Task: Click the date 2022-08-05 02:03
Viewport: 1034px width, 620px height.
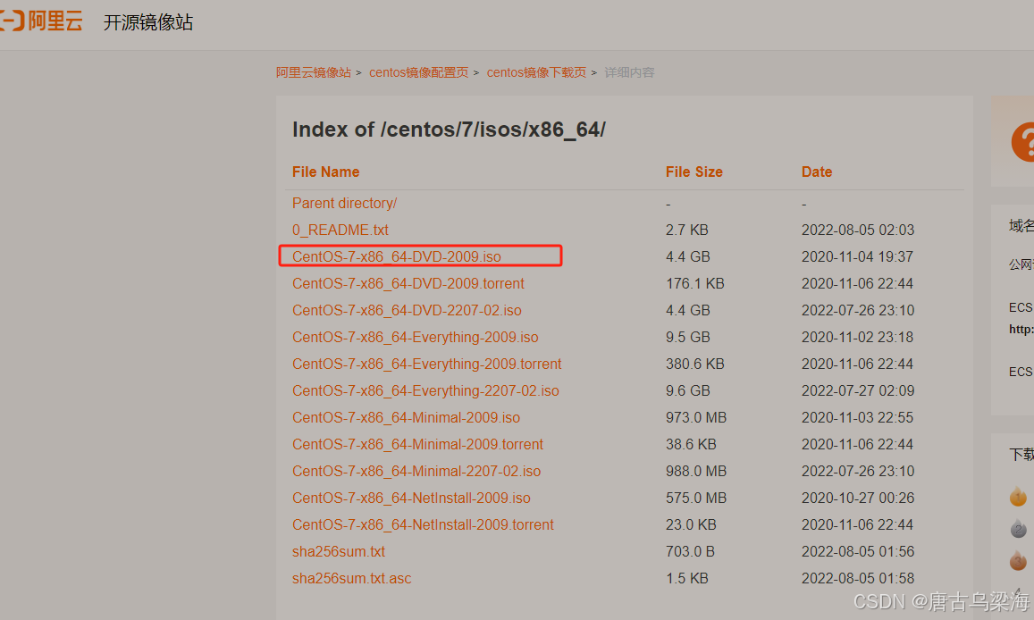Action: [x=858, y=230]
